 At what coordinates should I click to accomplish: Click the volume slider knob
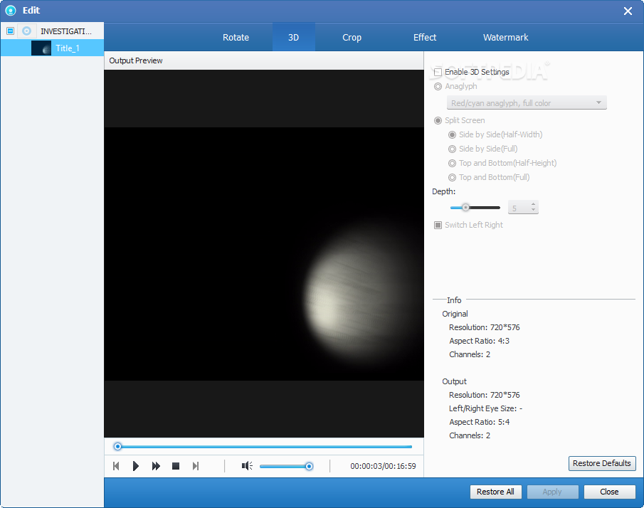(309, 466)
